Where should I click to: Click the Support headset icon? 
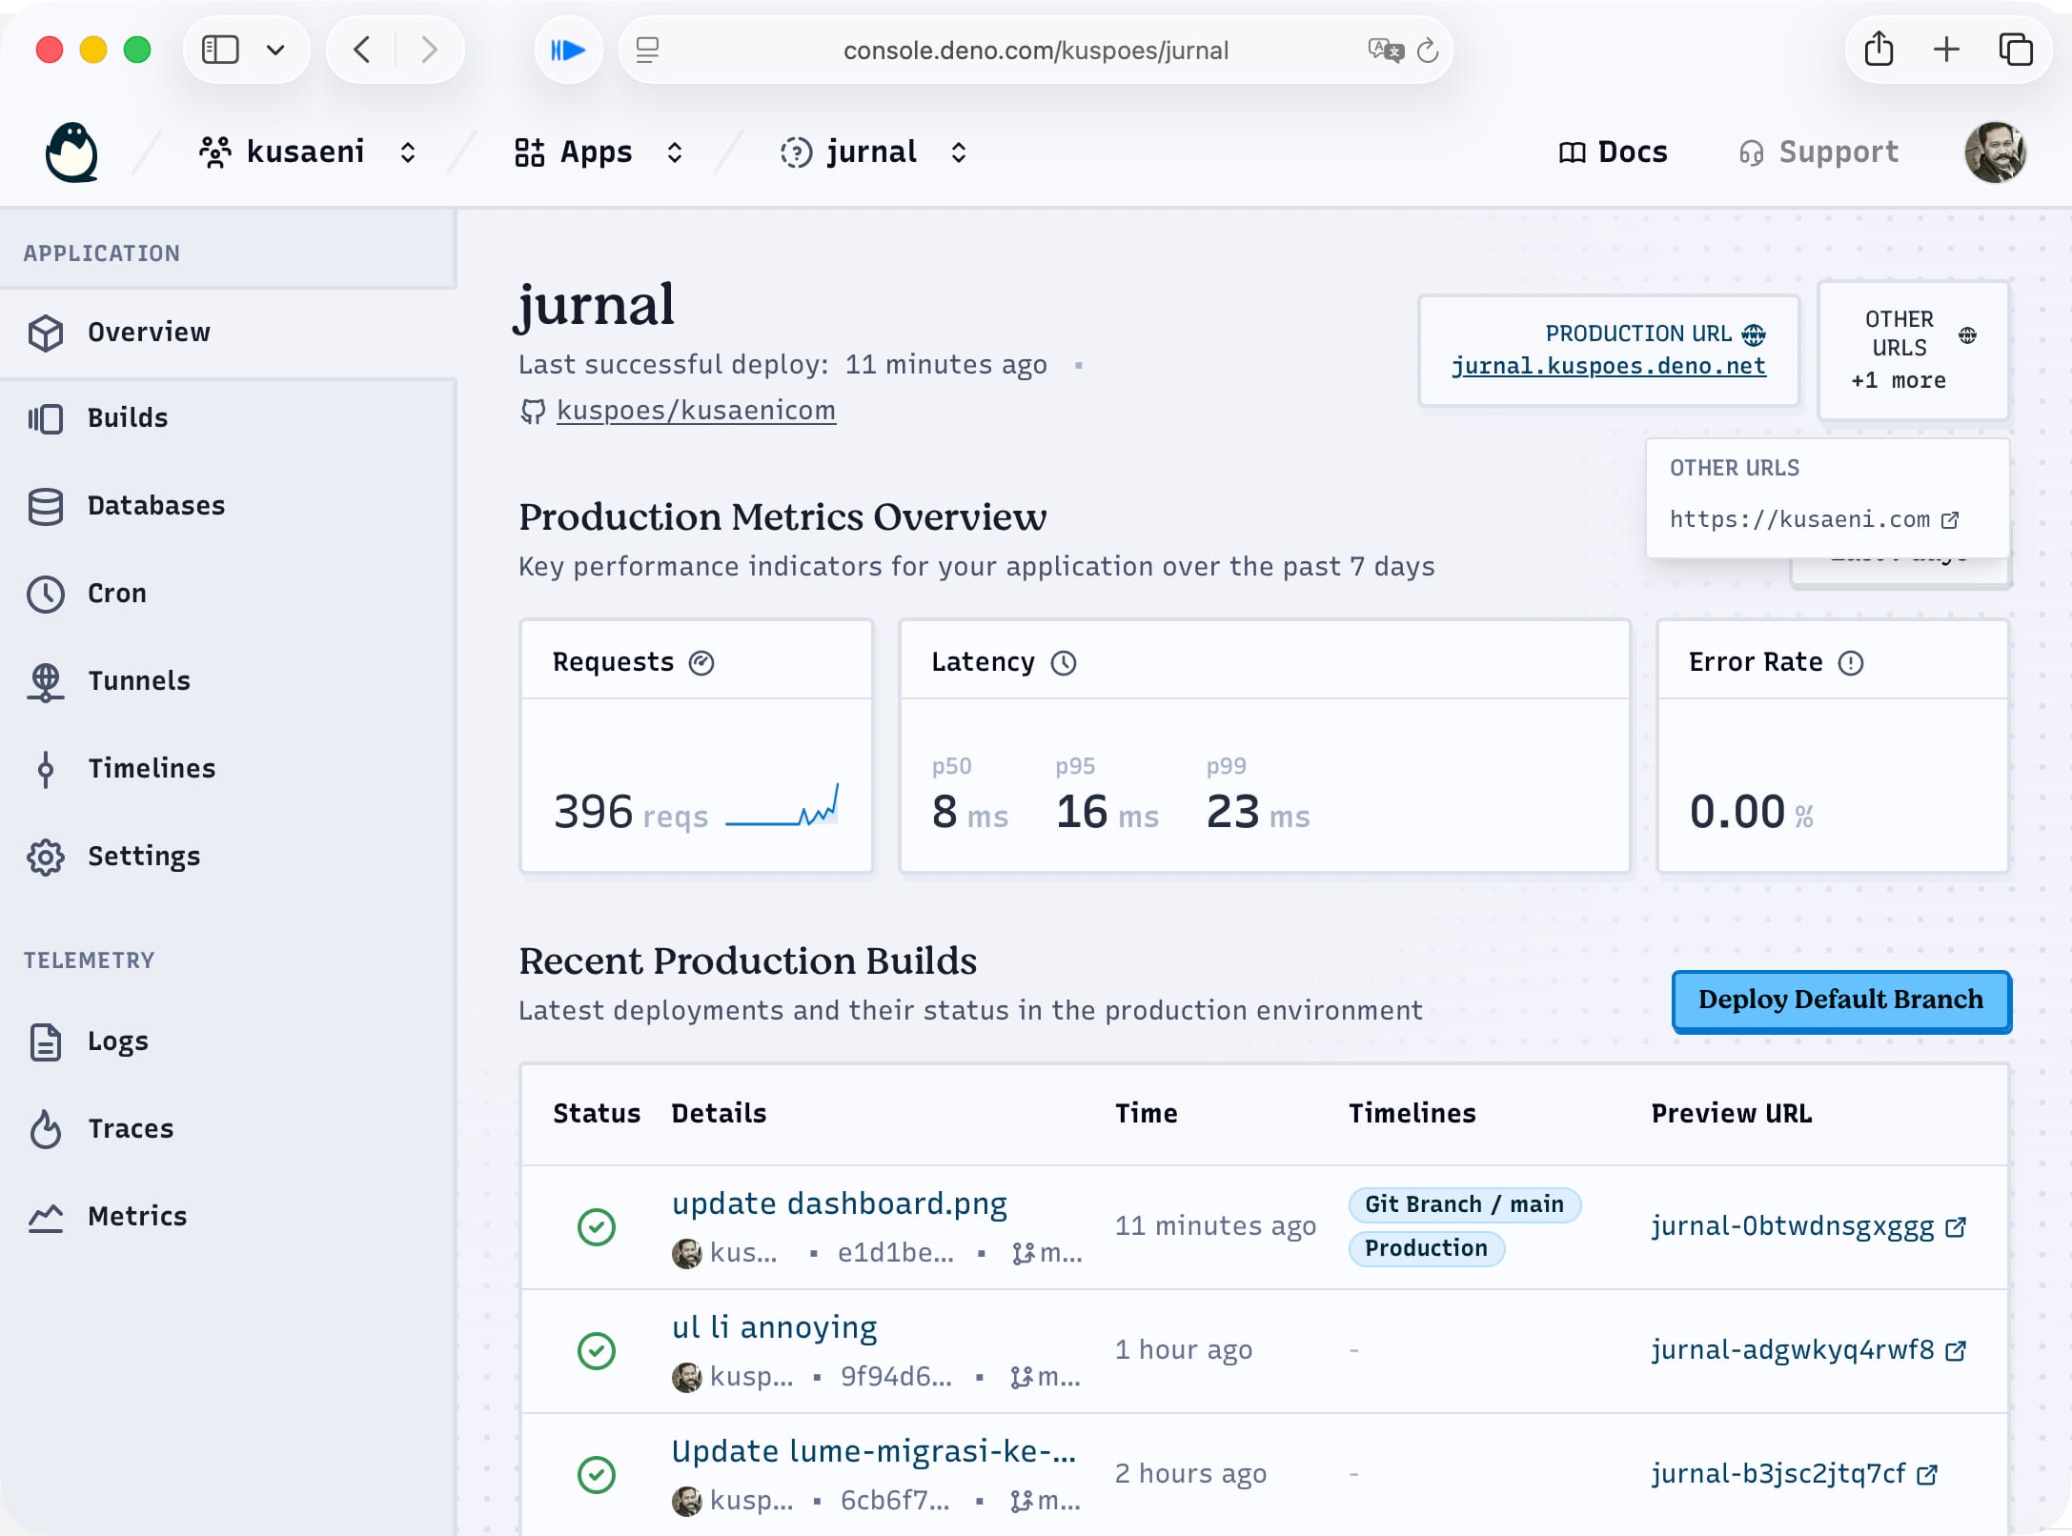pos(1751,152)
